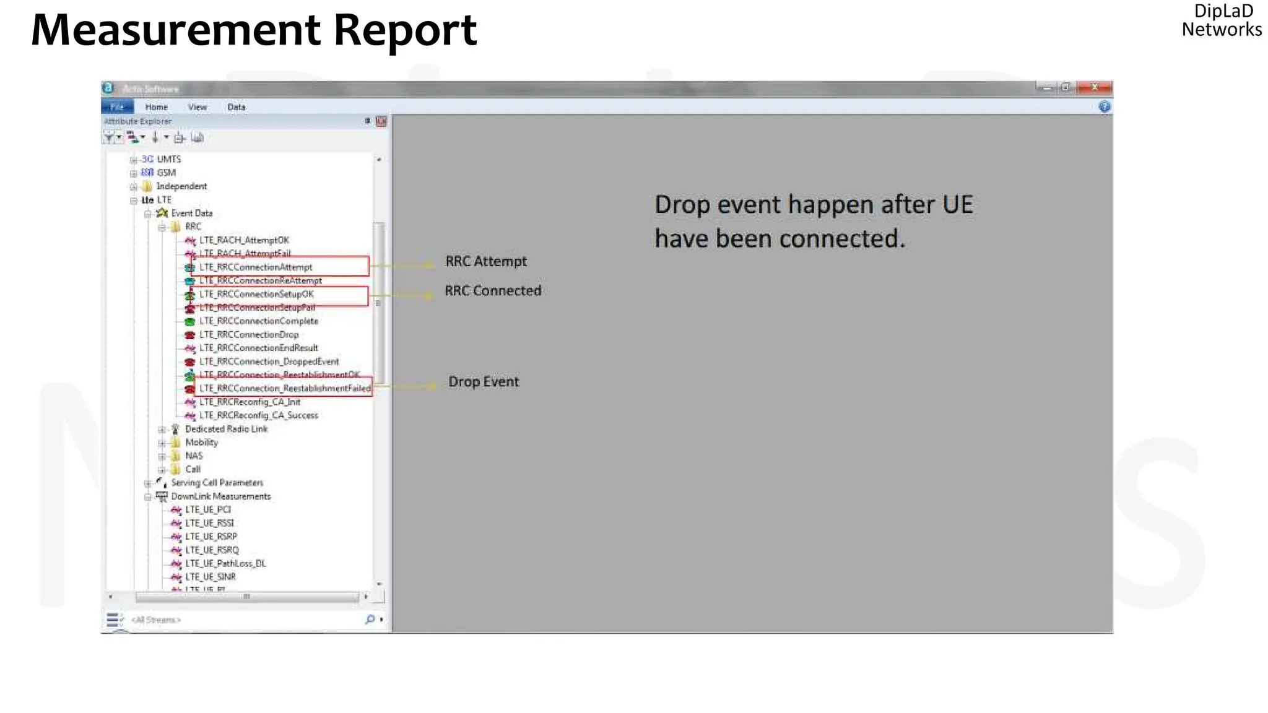The width and height of the screenshot is (1268, 713).
Task: Collapse the RRC folder node
Action: [x=162, y=227]
